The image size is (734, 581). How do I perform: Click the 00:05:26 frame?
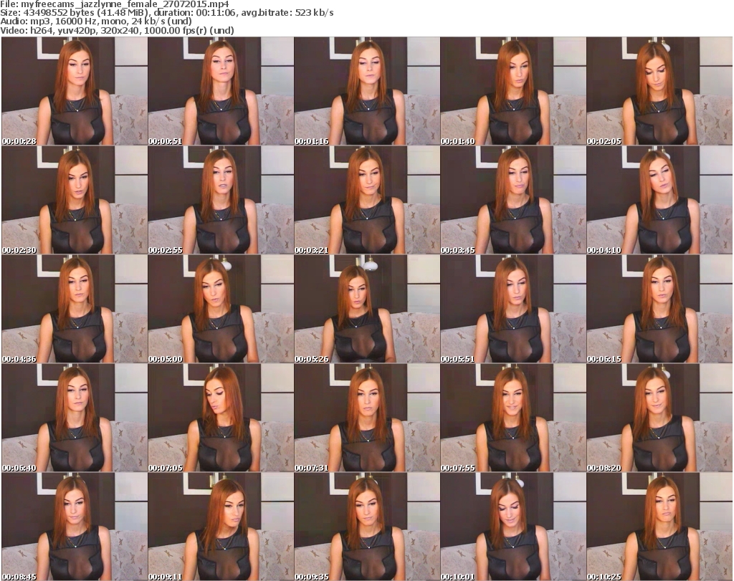click(x=367, y=309)
